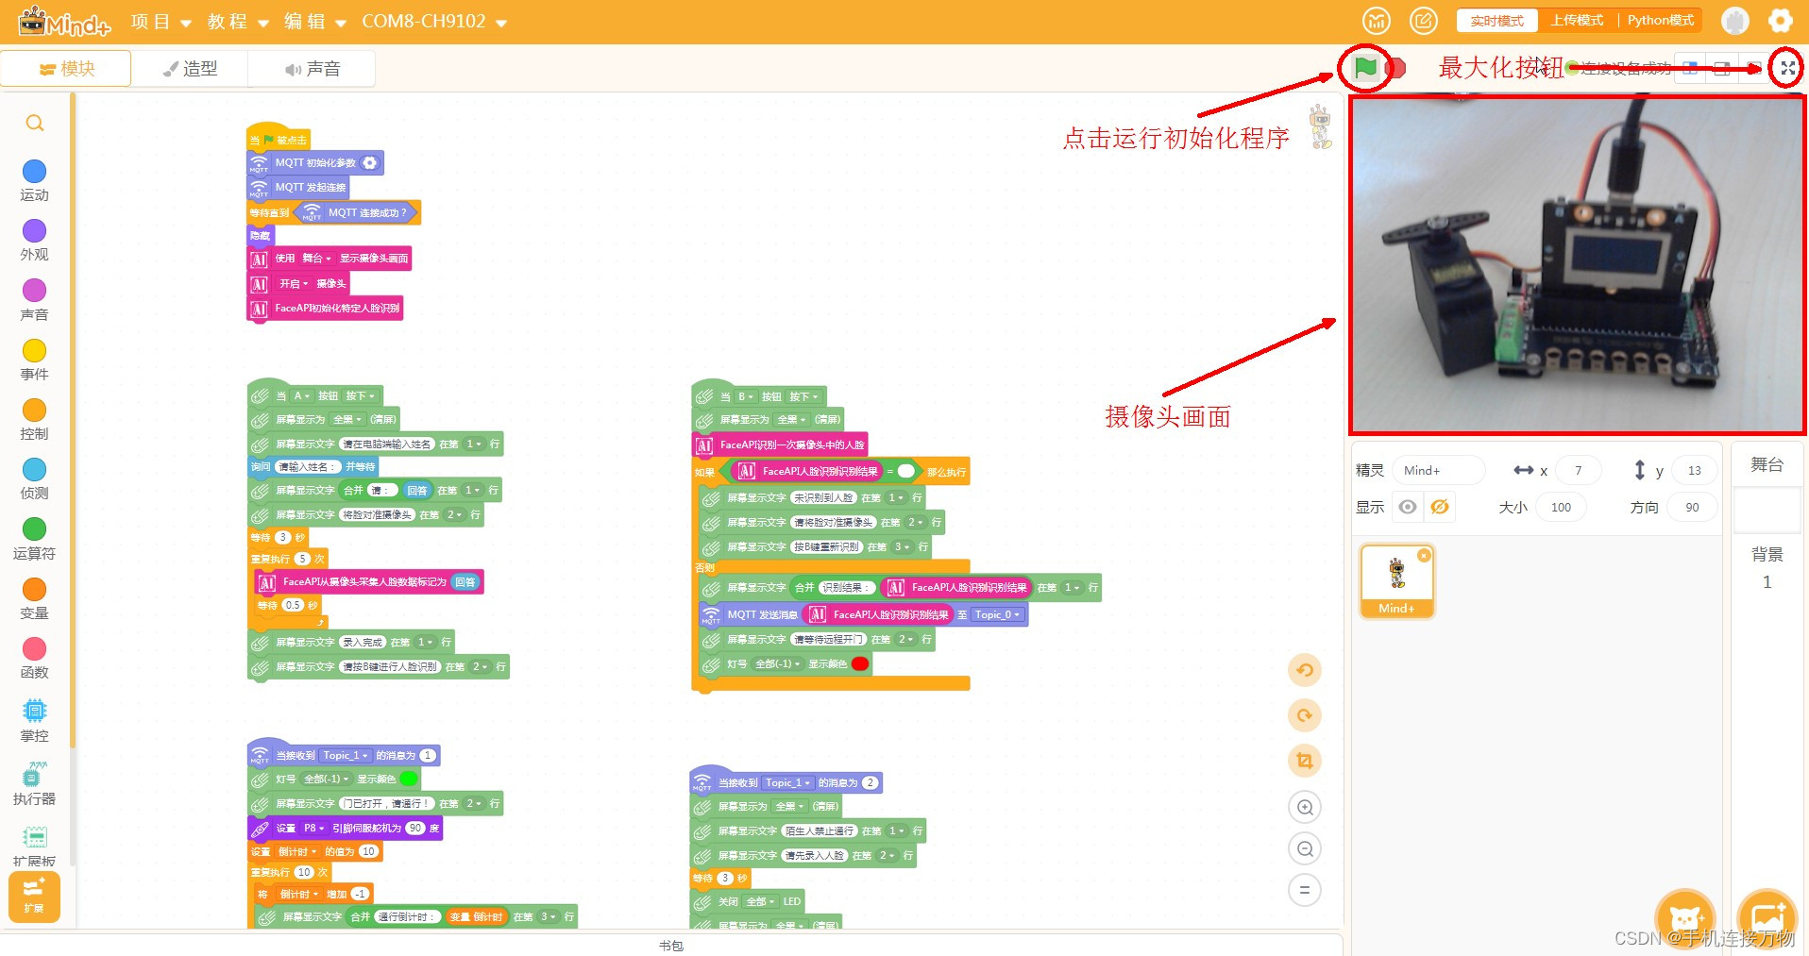Image resolution: width=1809 pixels, height=956 pixels.
Task: Zoom in the workspace
Action: coord(1305,807)
